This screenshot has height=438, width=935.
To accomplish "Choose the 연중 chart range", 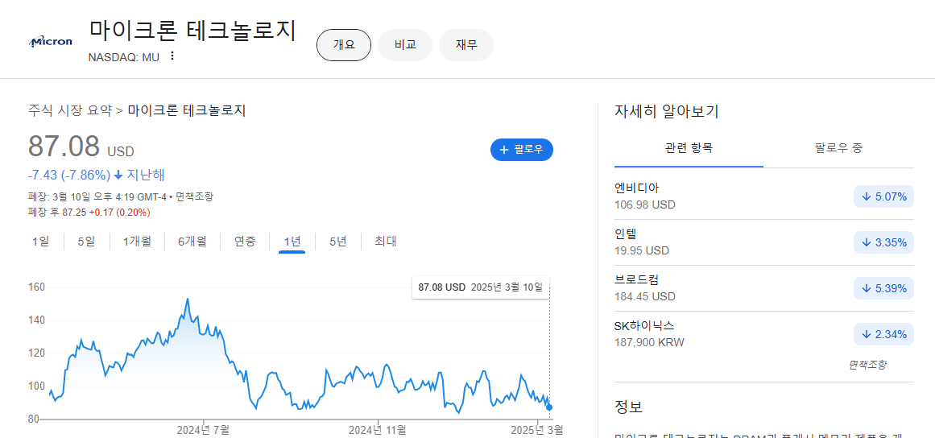I will (x=245, y=242).
